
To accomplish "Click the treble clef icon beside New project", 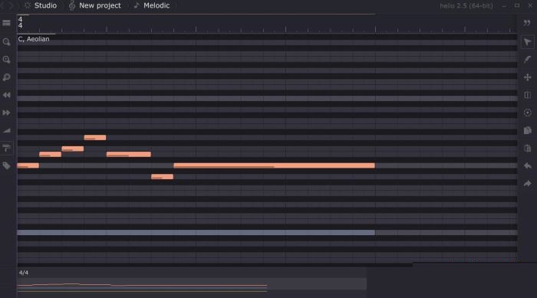I will [72, 5].
